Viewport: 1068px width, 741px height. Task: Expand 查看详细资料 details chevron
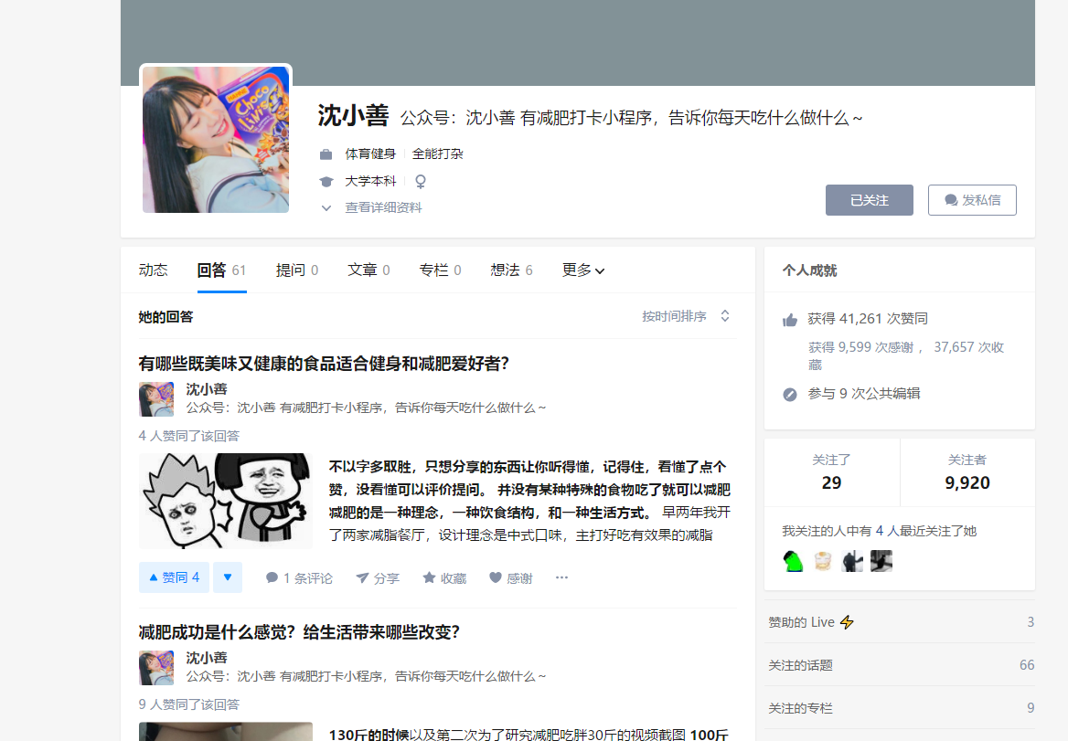click(x=326, y=208)
